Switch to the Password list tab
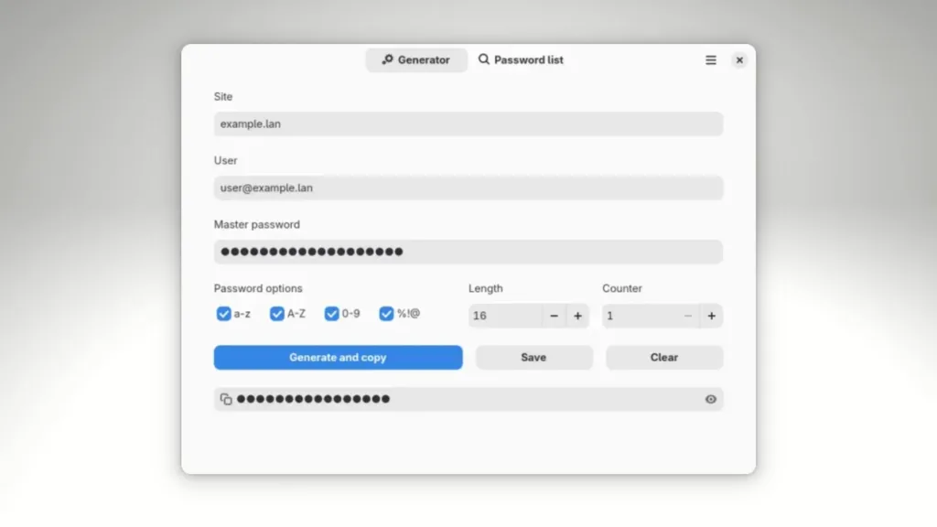The width and height of the screenshot is (937, 527). click(521, 59)
